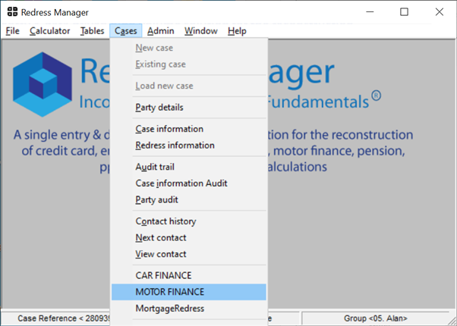Screen dimensions: 457x326
Task: Select Party details from Cases menu
Action: [x=188, y=108]
